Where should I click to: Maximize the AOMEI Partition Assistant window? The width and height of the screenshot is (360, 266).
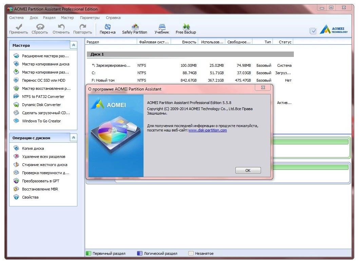point(331,7)
